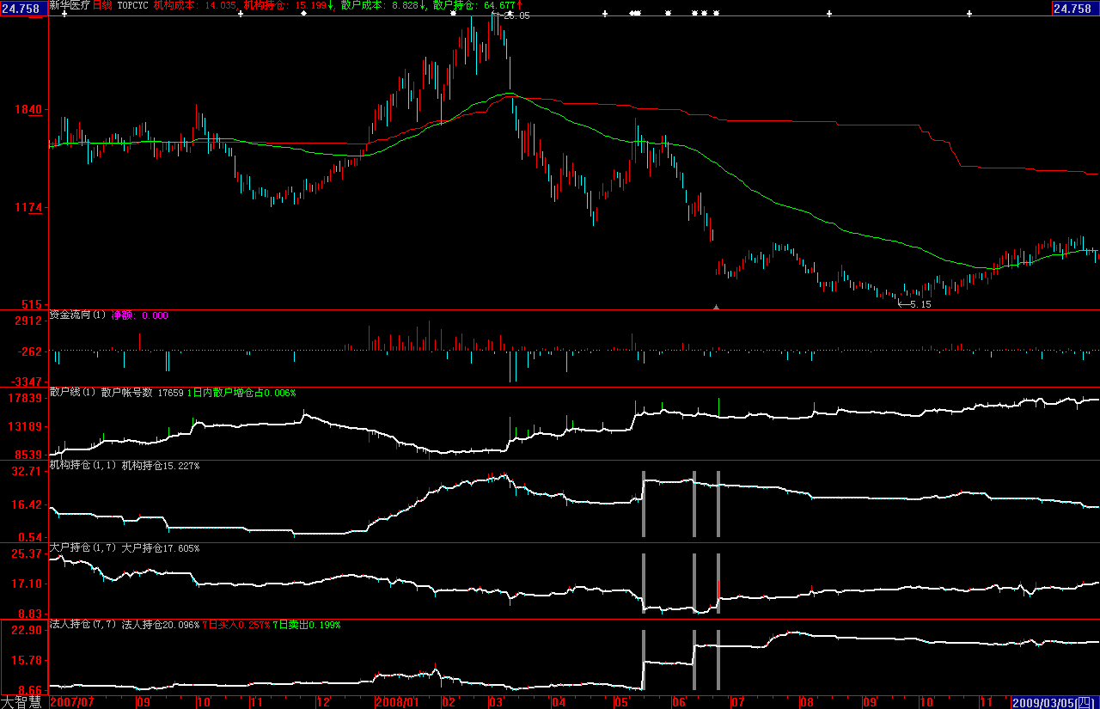1100x709 pixels.
Task: Click the leftmost plus marker on top line
Action: 63,14
